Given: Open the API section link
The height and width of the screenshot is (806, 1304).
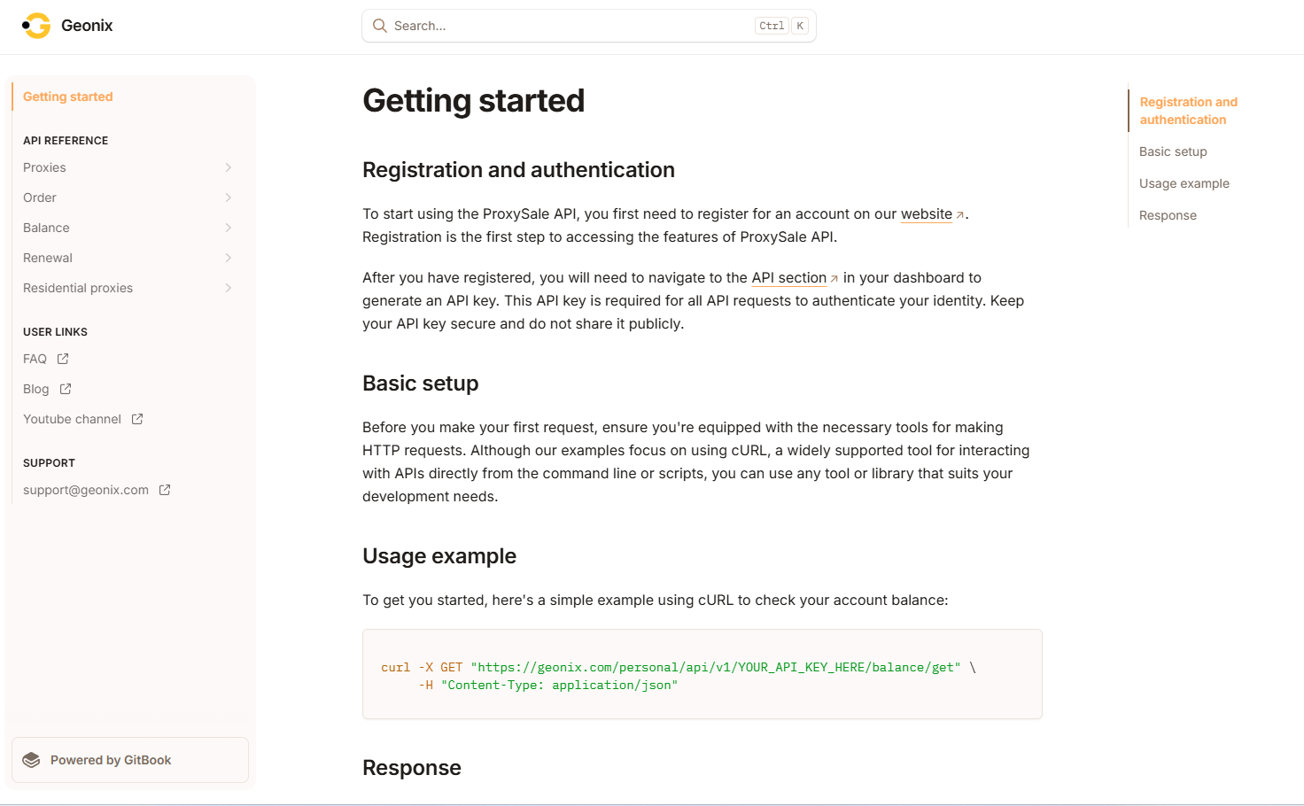Looking at the screenshot, I should tap(788, 278).
